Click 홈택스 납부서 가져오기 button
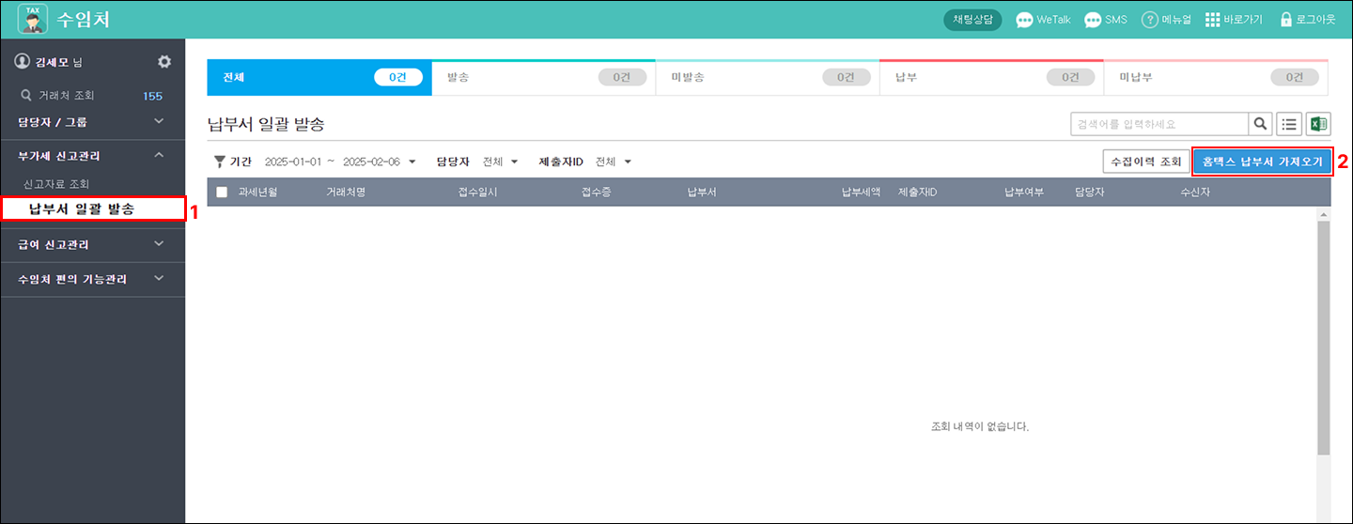The width and height of the screenshot is (1353, 524). click(x=1262, y=162)
